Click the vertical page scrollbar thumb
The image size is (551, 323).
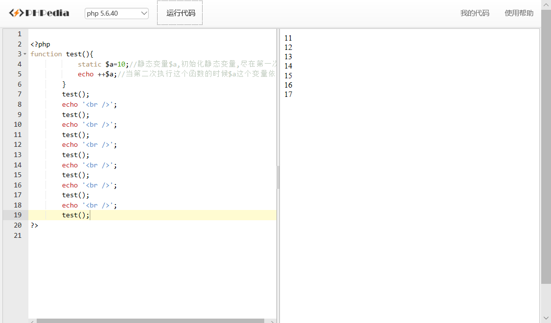tap(546, 146)
